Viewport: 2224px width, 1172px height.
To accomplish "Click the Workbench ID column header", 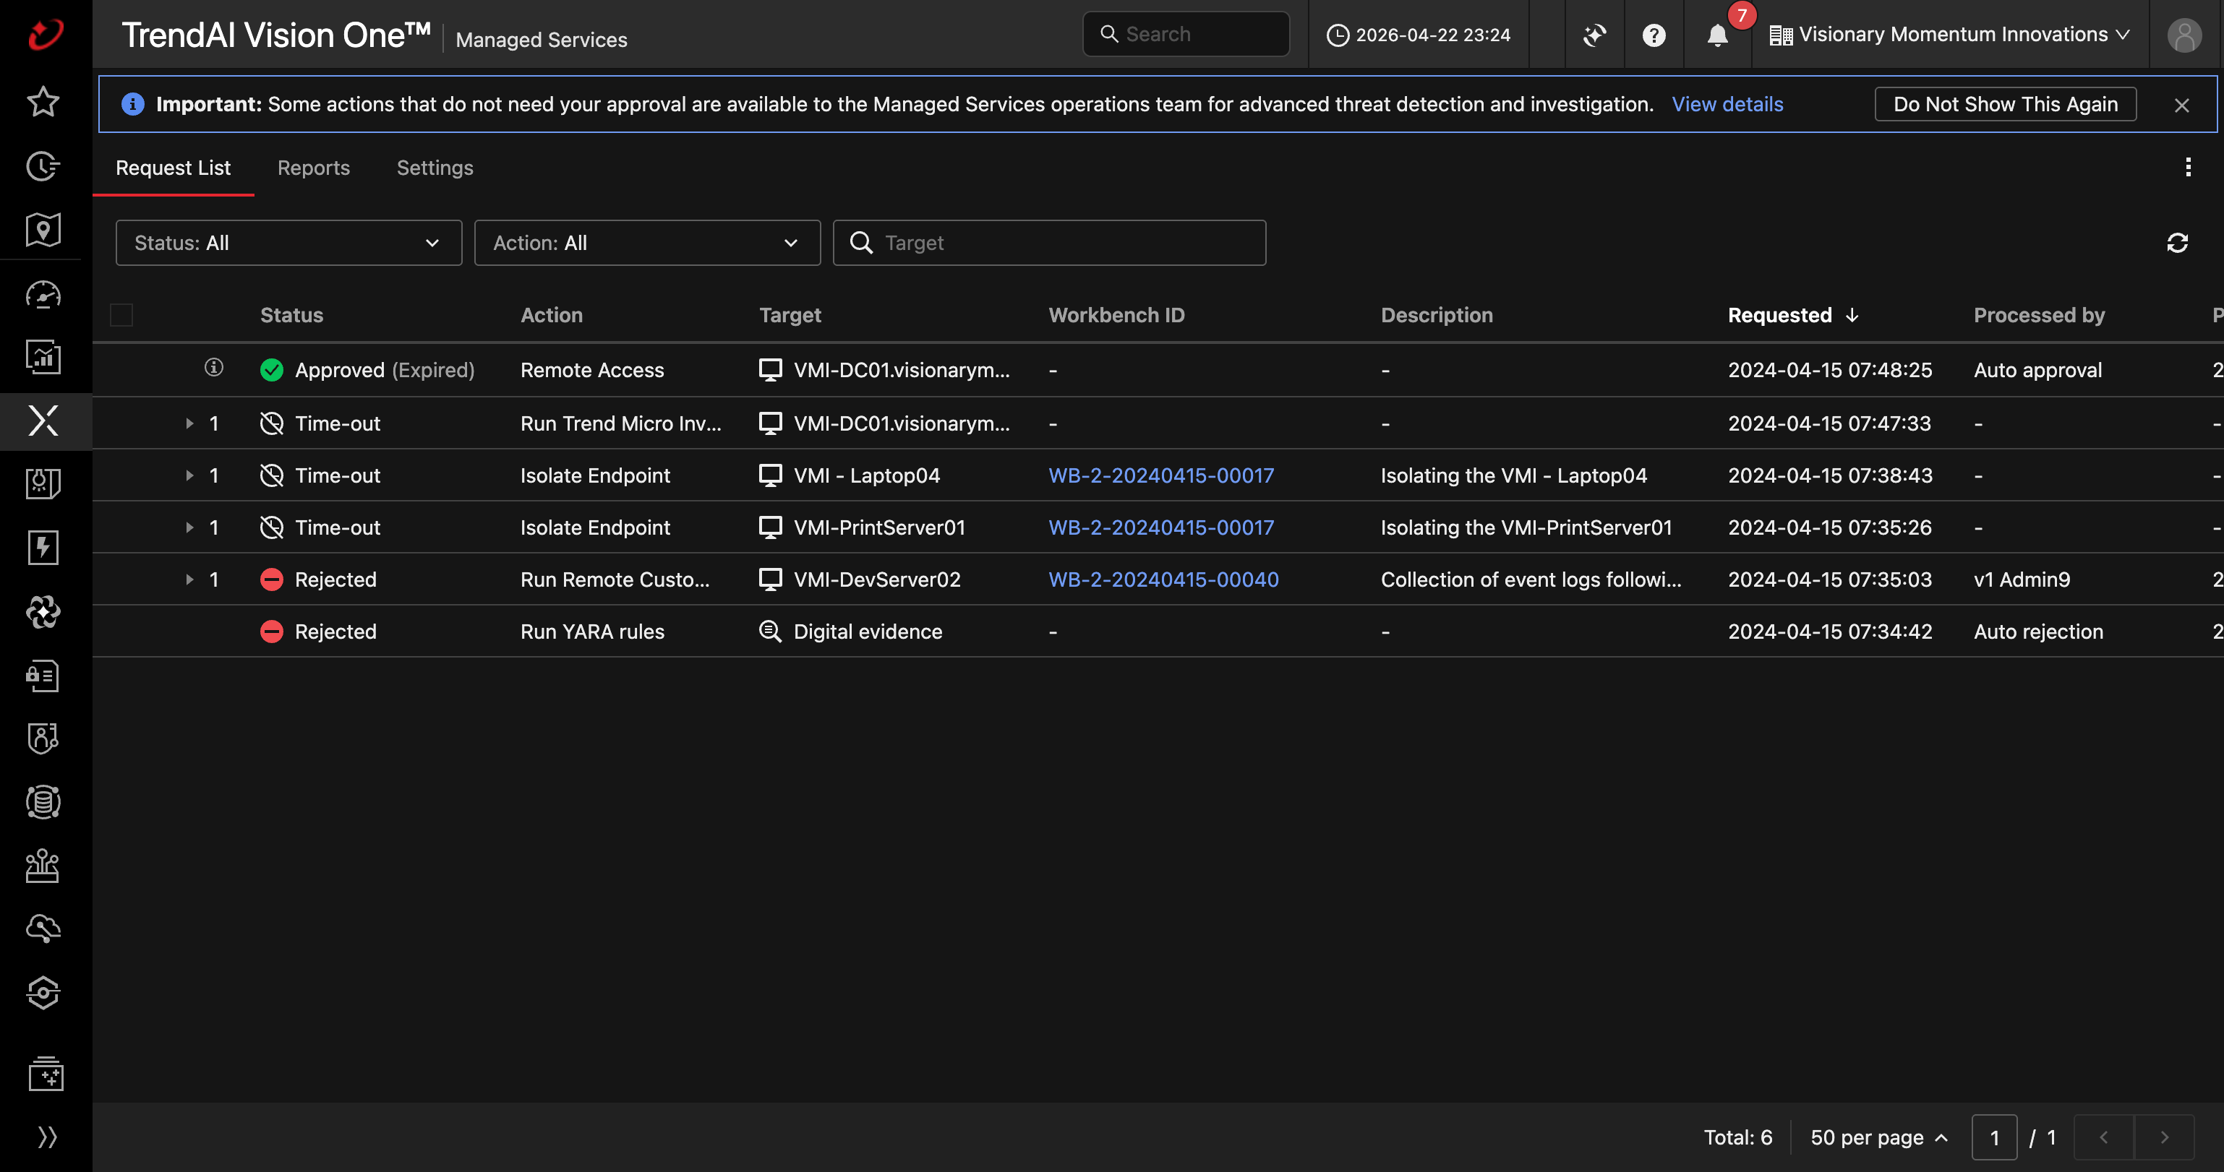I will [1116, 315].
